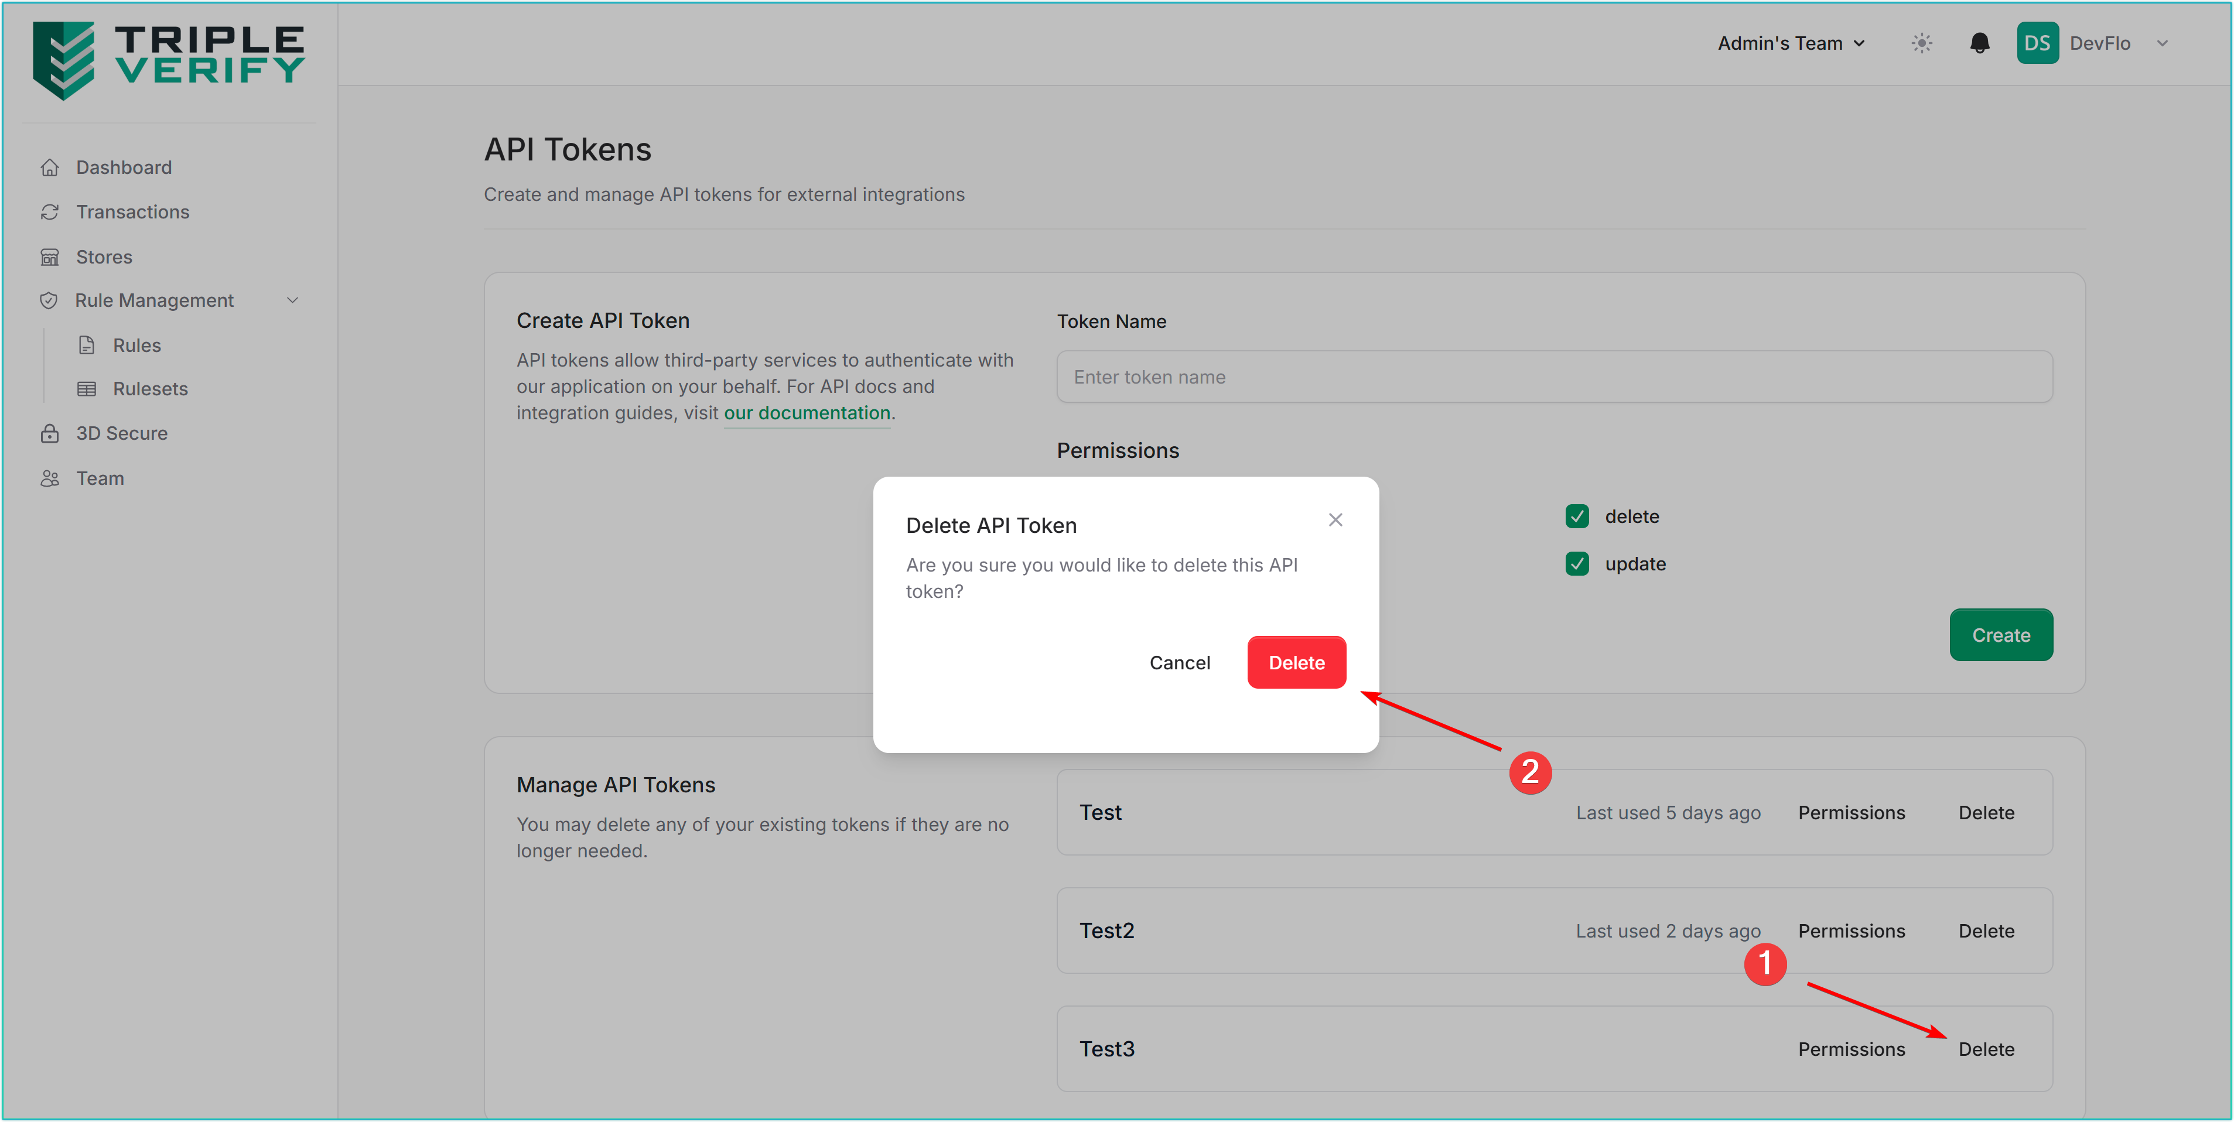The width and height of the screenshot is (2234, 1122).
Task: Click the Stores shop icon
Action: [x=49, y=256]
